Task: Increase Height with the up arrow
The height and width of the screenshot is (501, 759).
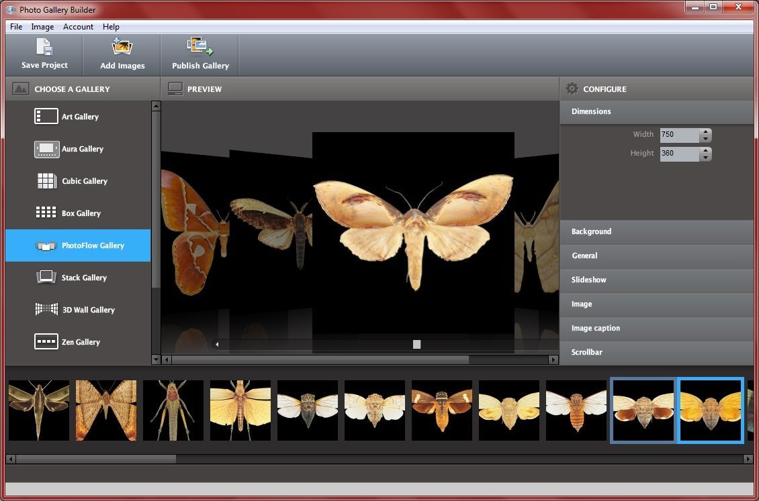Action: pyautogui.click(x=706, y=150)
